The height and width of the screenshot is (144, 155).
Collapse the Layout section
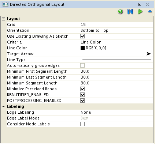pos(4,19)
